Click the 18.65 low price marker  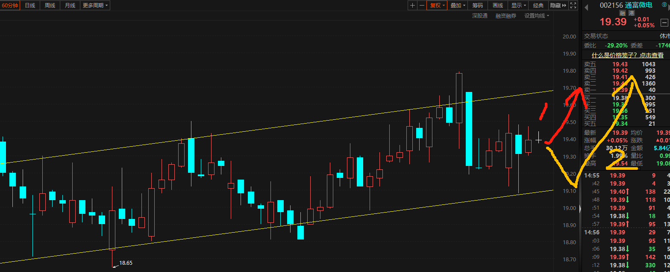coord(126,263)
